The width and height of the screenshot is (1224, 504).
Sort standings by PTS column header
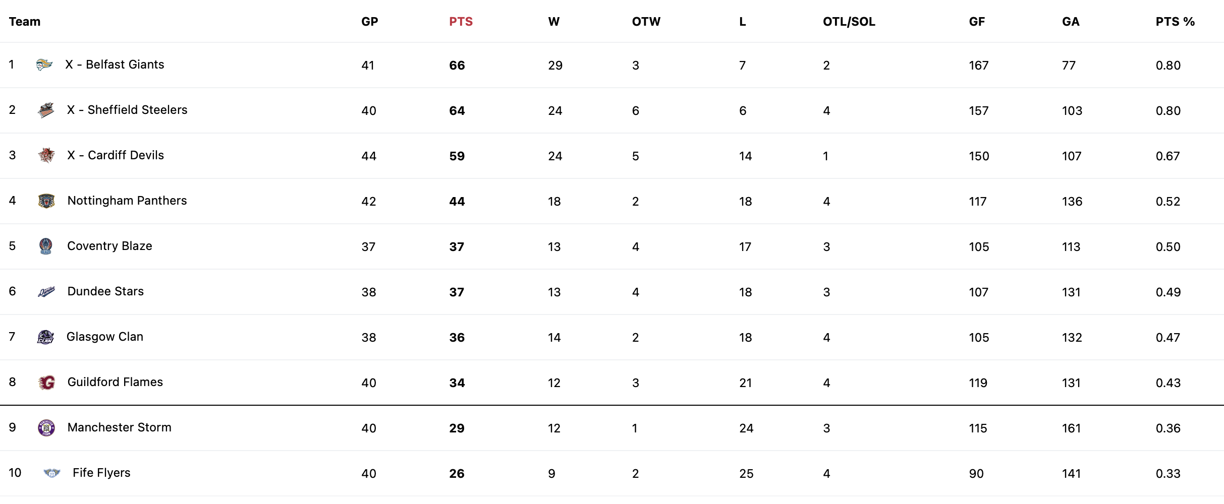[461, 22]
